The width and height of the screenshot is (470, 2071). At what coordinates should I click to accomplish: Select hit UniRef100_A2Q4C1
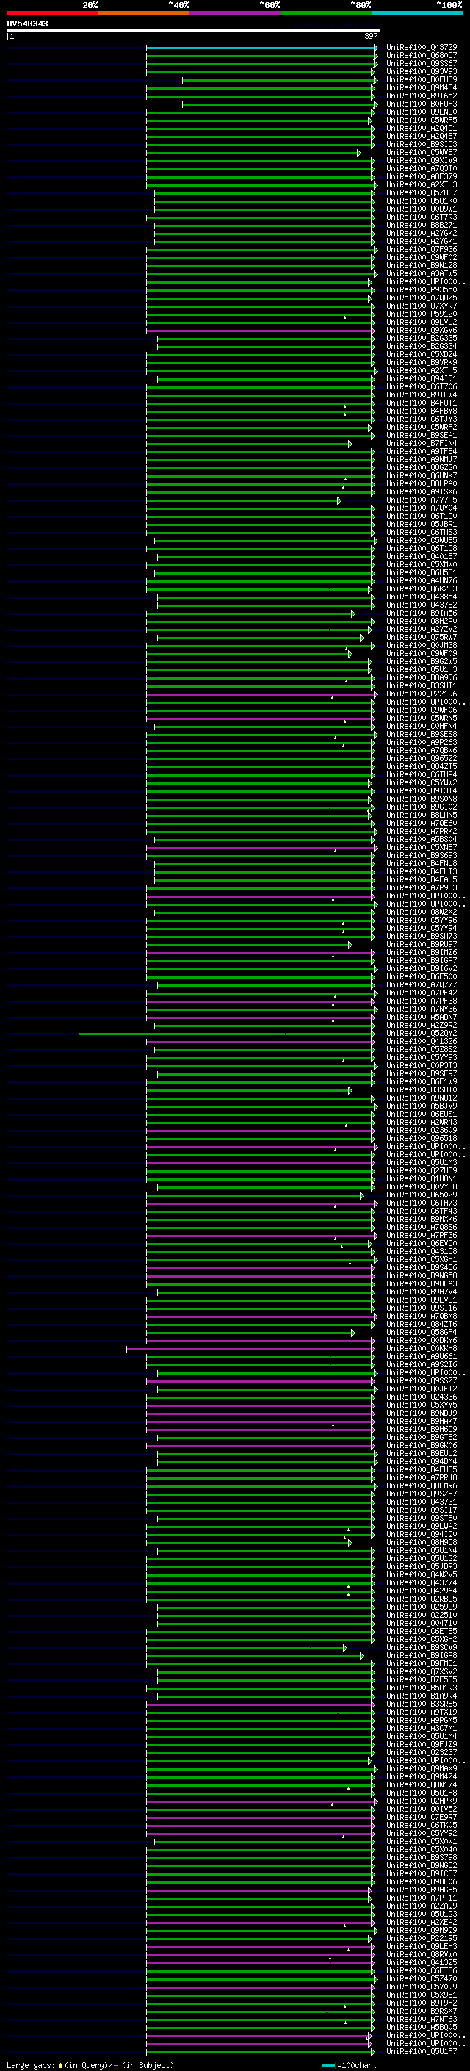[x=421, y=128]
